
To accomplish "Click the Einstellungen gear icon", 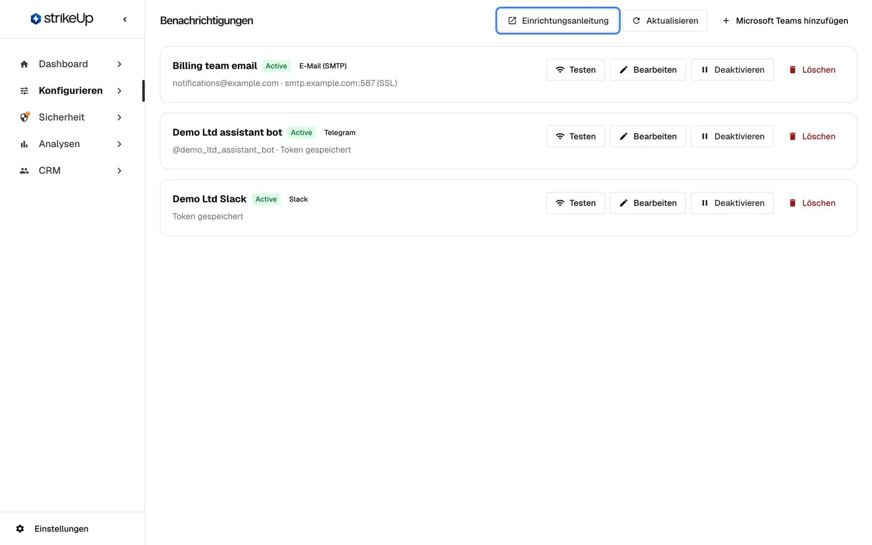I will tap(20, 529).
